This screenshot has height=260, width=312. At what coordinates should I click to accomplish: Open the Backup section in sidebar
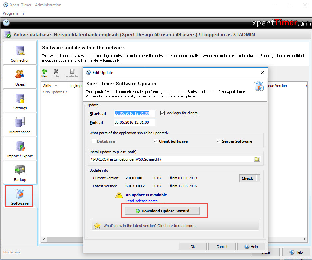tap(20, 172)
